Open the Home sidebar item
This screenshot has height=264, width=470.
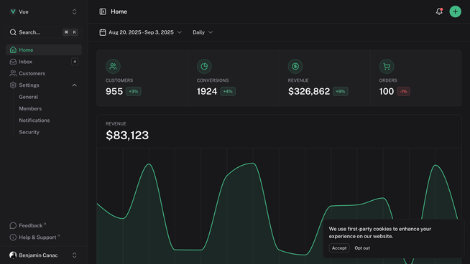44,50
